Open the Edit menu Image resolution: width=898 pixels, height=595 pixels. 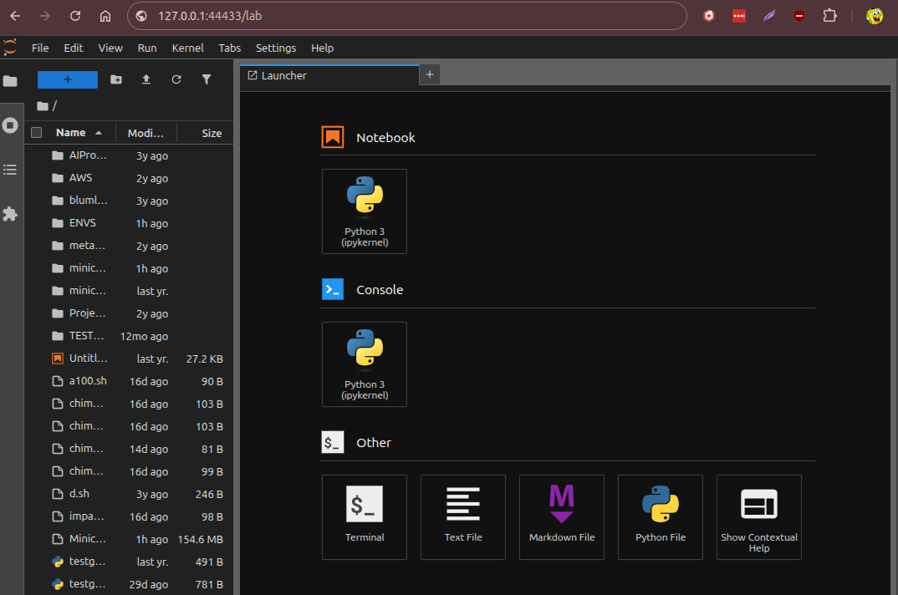pos(74,48)
